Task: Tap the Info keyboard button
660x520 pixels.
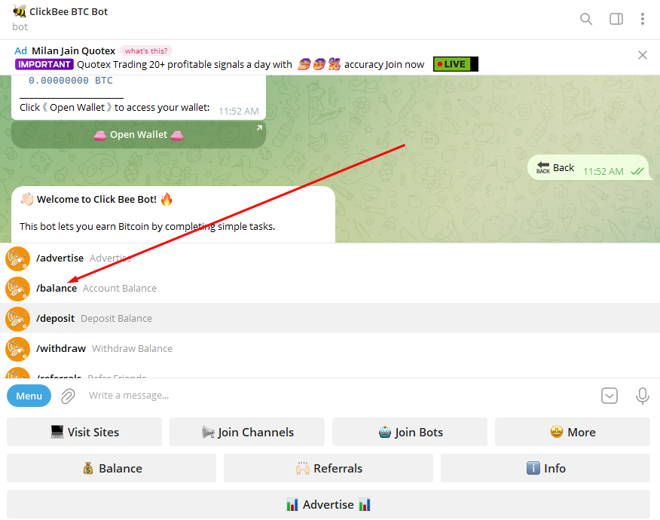Action: (545, 468)
